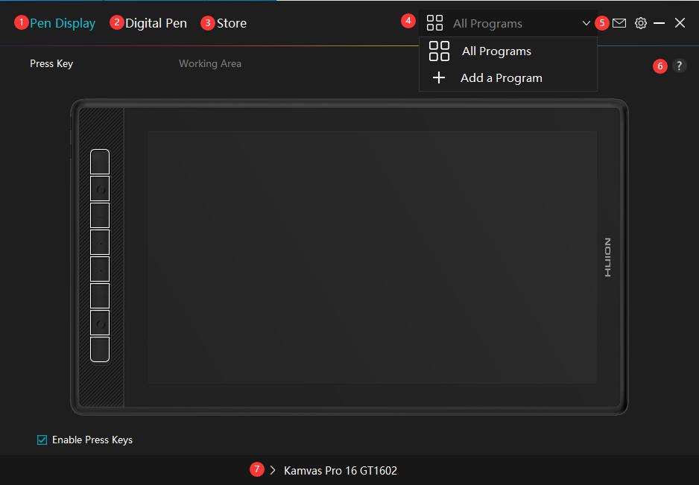Expand the device chevron beside Kamvas Pro 16
Image resolution: width=699 pixels, height=485 pixels.
(x=273, y=470)
